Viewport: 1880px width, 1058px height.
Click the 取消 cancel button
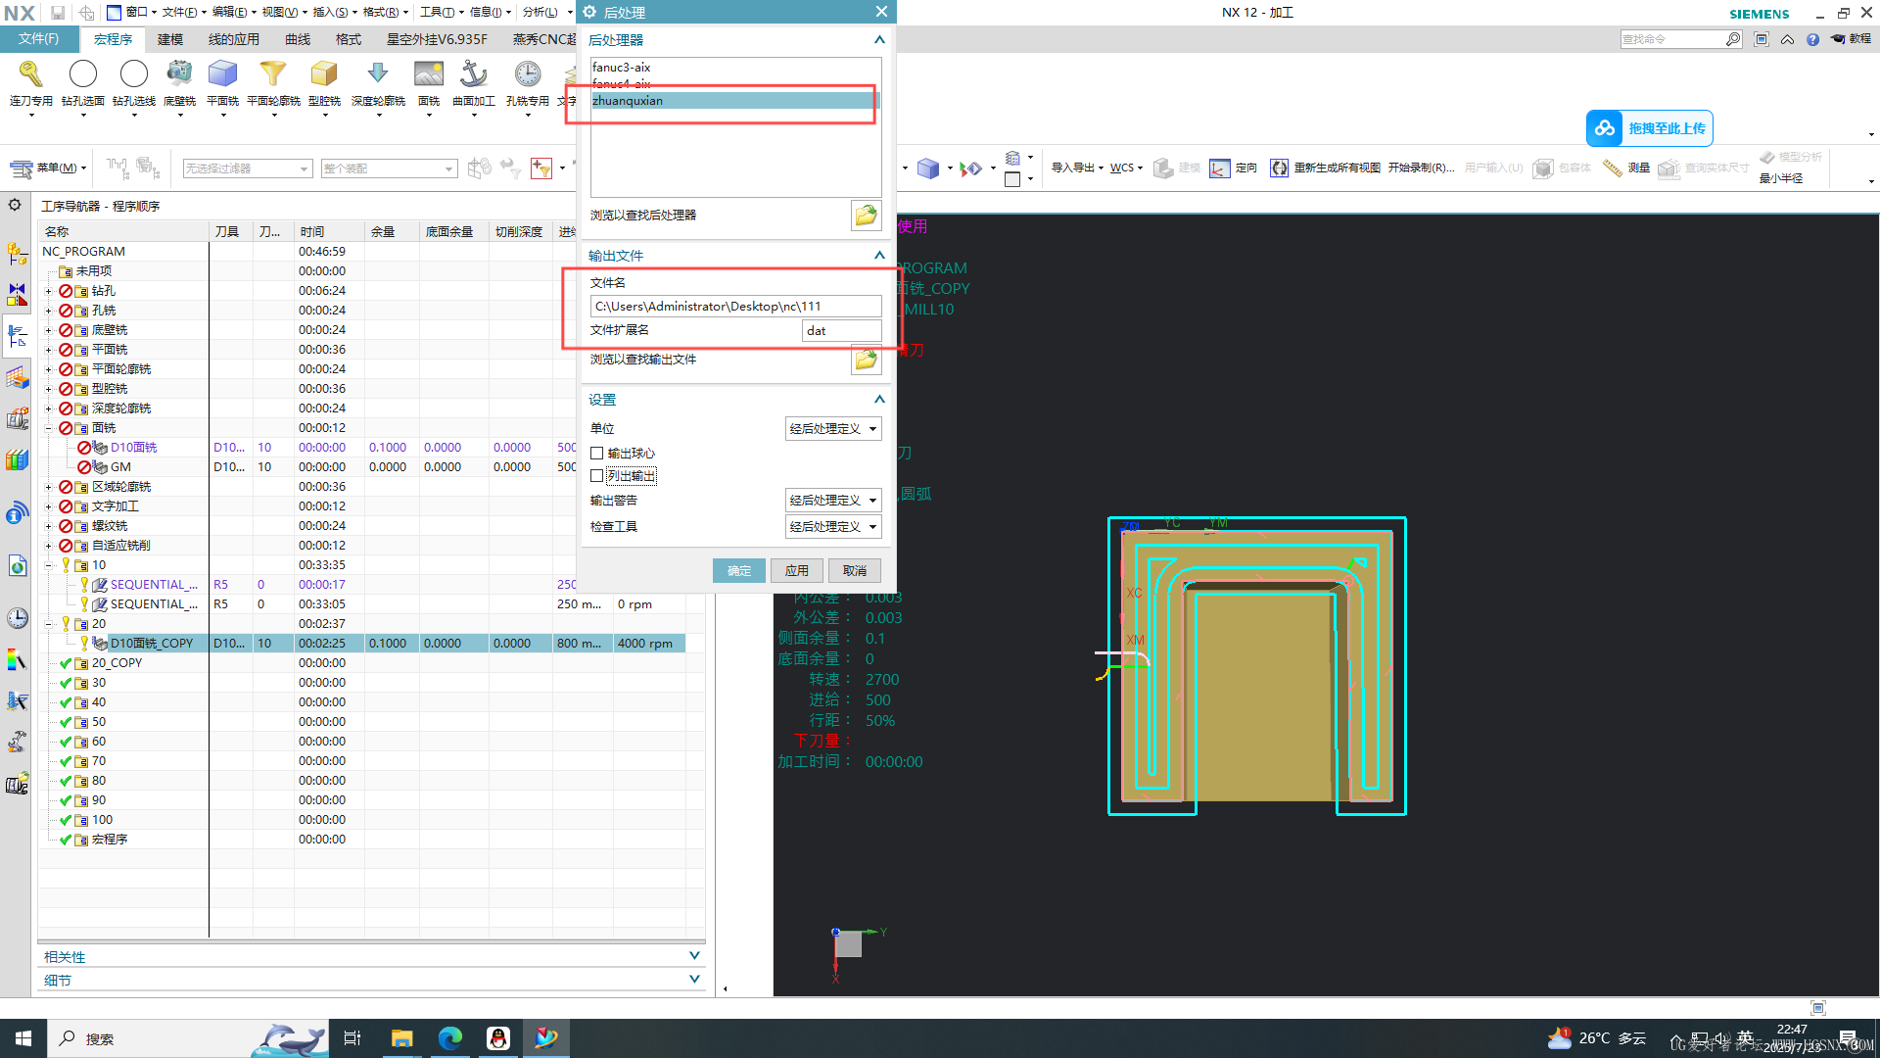tap(855, 571)
